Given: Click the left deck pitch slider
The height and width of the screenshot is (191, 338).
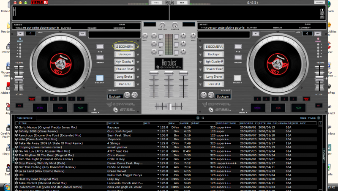Looking at the screenshot, I should [x=19, y=78].
